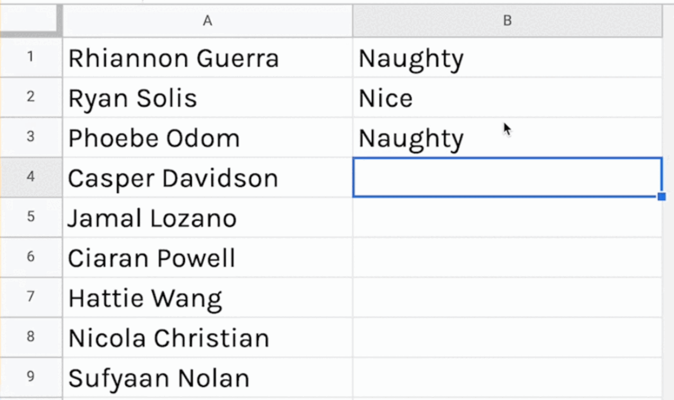Select cell with Rhiannon Guerra
The height and width of the screenshot is (400, 674).
208,58
